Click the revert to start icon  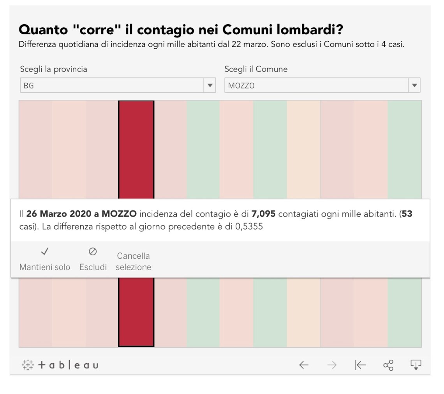click(360, 365)
